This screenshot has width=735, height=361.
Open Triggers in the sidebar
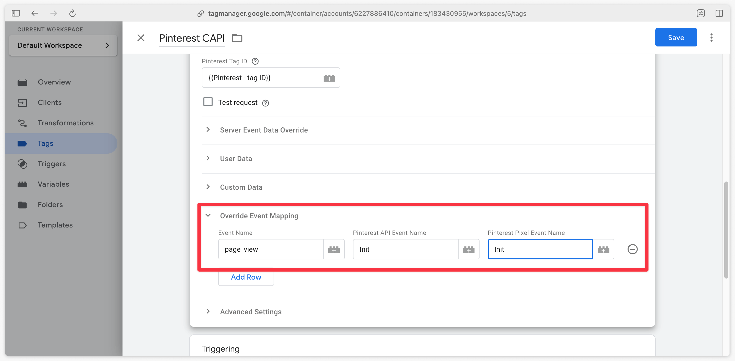(61, 164)
